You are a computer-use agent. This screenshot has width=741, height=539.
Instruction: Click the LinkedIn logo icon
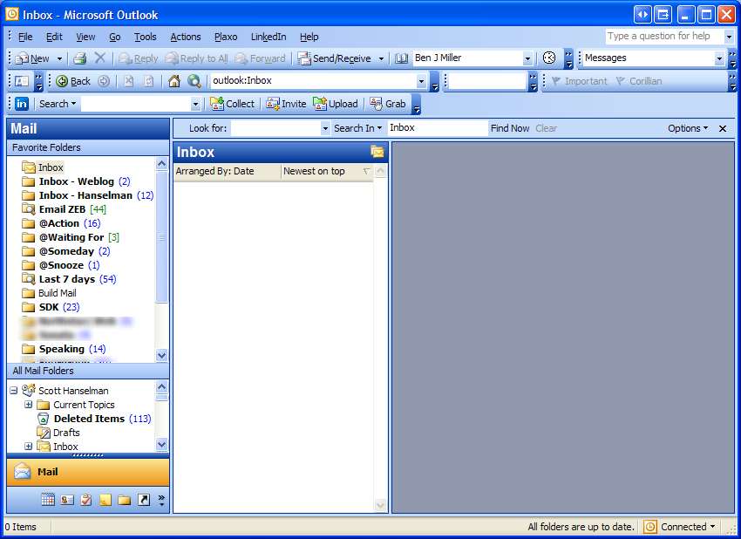point(22,104)
